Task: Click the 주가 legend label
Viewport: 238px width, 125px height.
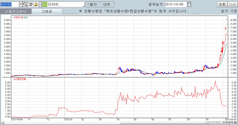Action: point(17,17)
